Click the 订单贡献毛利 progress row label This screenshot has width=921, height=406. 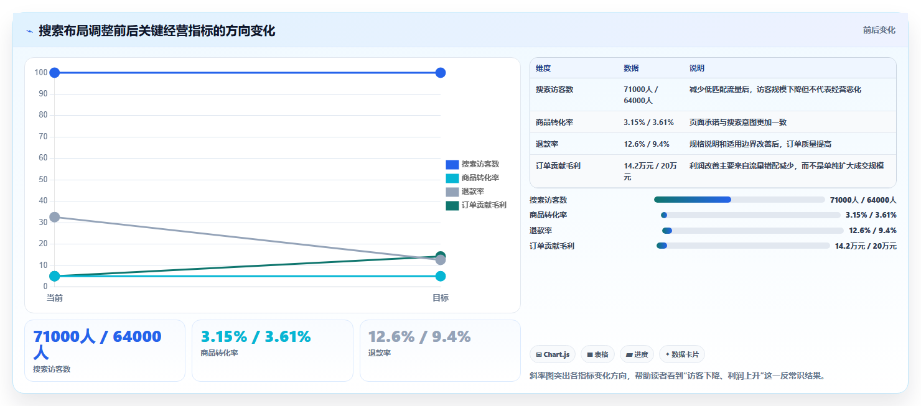[x=552, y=246]
